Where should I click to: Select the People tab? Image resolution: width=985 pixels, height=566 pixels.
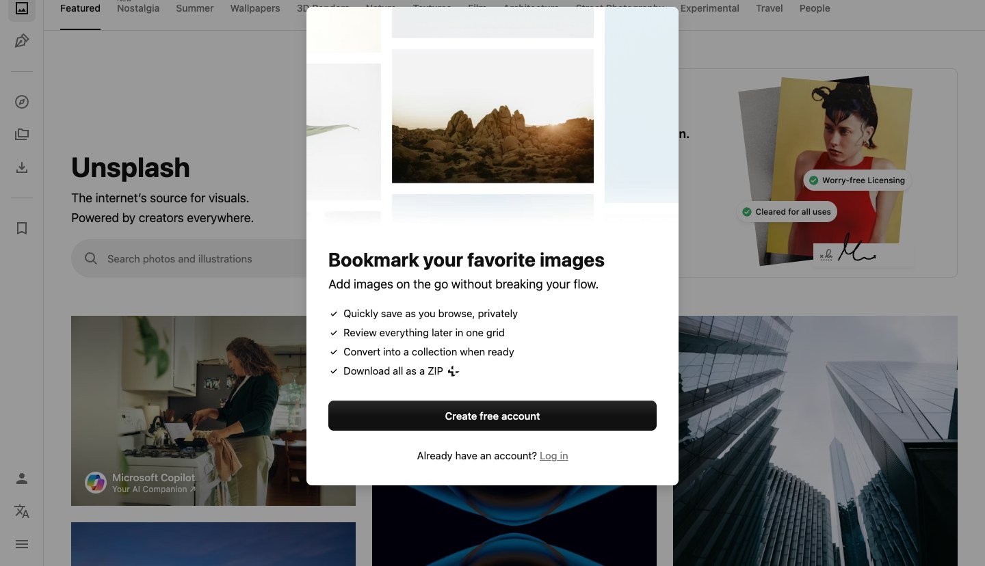(815, 9)
